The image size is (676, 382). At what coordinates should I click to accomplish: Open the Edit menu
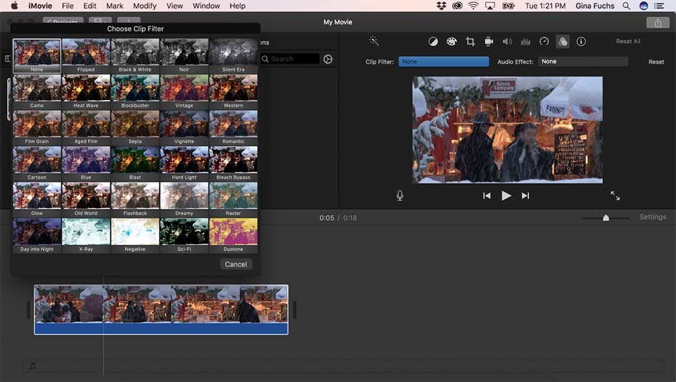(x=90, y=5)
